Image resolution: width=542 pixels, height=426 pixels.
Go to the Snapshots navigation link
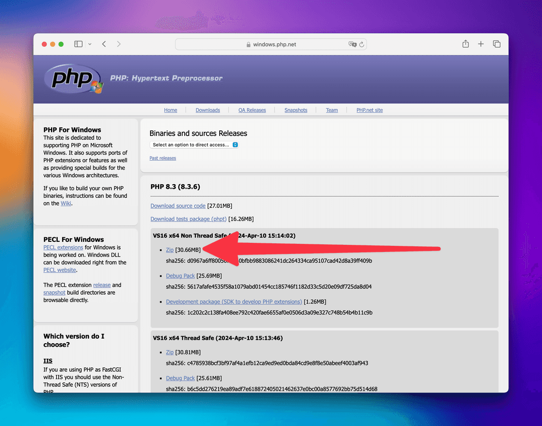point(296,110)
